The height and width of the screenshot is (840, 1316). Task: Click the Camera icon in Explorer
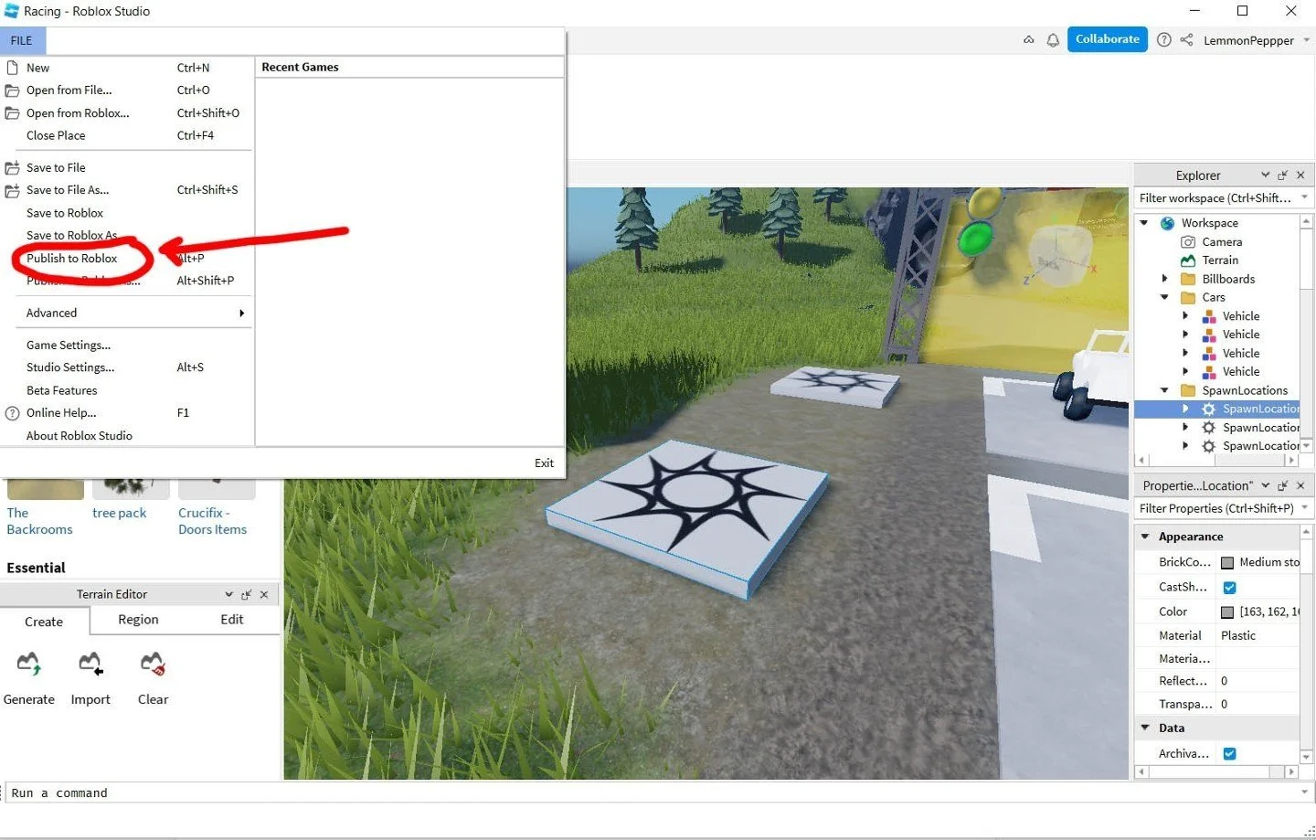[x=1188, y=242]
